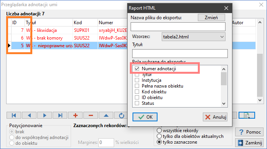Click the Tytuł report title field
267x149 pixels.
point(180,54)
